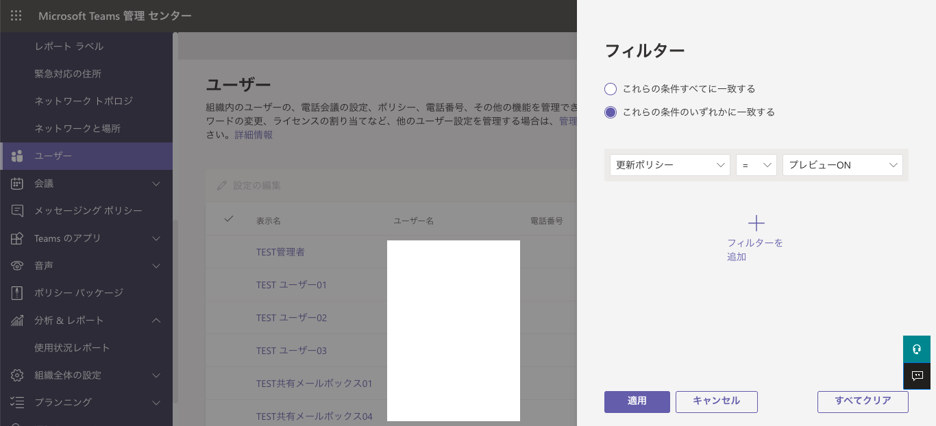Click the 設定の編集 toolbar text
This screenshot has width=936, height=426.
pos(257,186)
